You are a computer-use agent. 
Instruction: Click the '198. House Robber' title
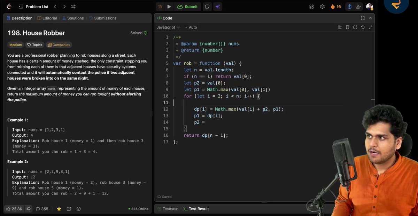36,33
